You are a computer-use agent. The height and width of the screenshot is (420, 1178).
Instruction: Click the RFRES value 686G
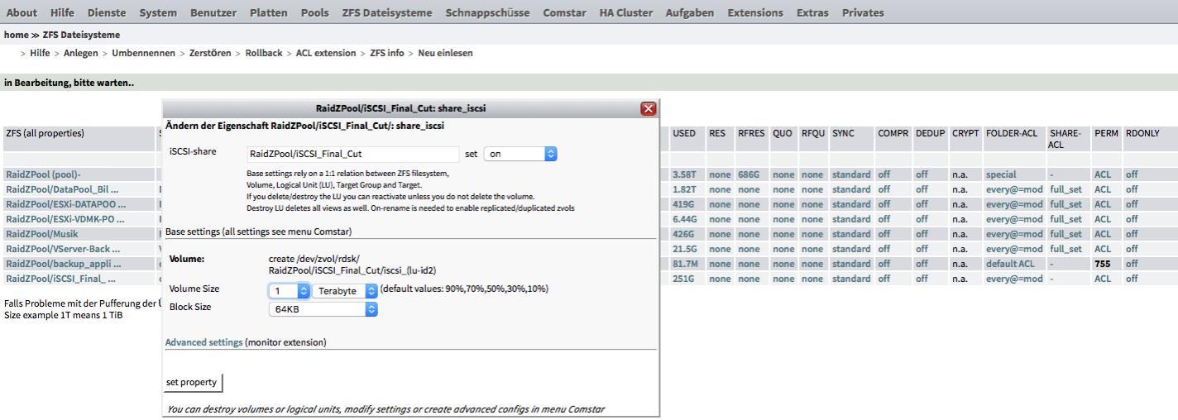tap(749, 174)
